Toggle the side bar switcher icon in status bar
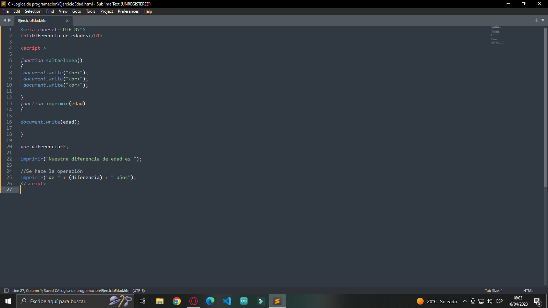 tap(6, 291)
